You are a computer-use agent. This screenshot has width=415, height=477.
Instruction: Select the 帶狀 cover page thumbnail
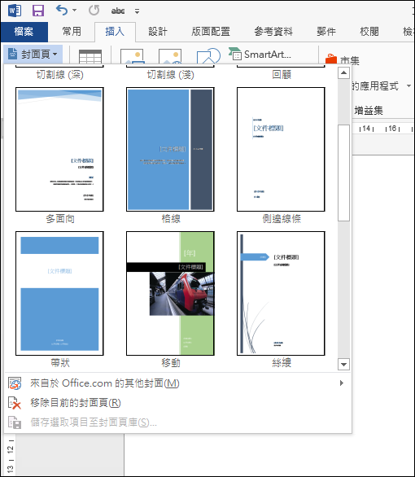click(59, 293)
